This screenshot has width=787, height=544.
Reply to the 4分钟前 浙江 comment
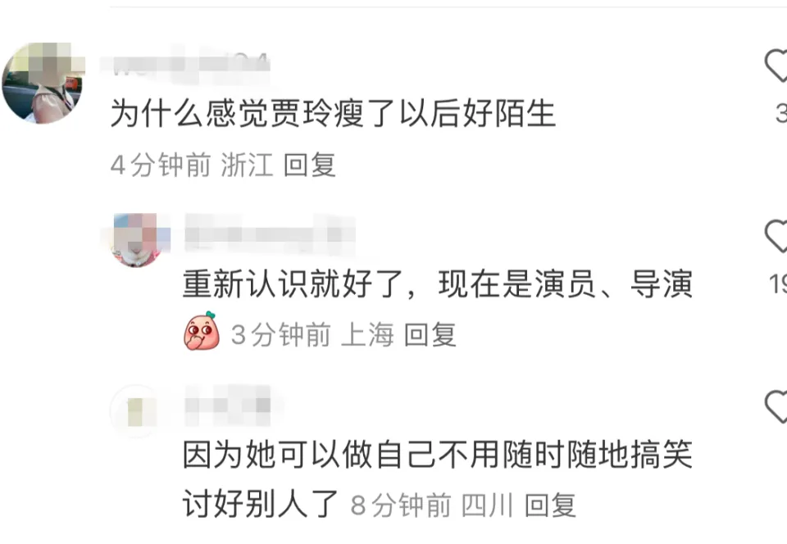[310, 165]
